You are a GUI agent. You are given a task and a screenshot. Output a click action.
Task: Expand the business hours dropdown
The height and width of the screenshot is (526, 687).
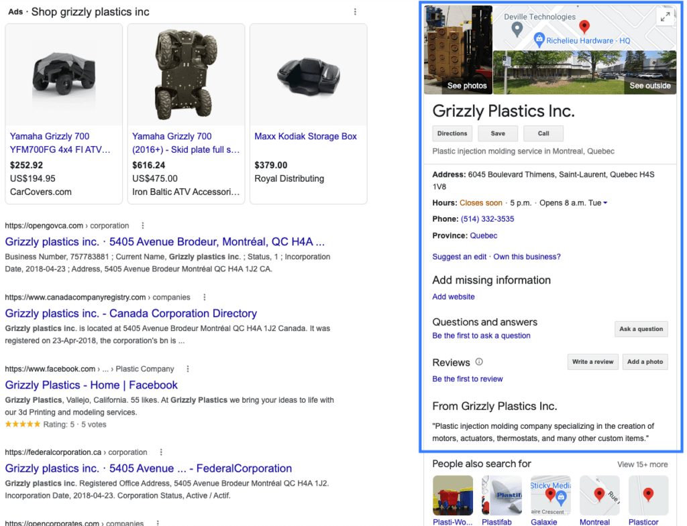pos(605,203)
